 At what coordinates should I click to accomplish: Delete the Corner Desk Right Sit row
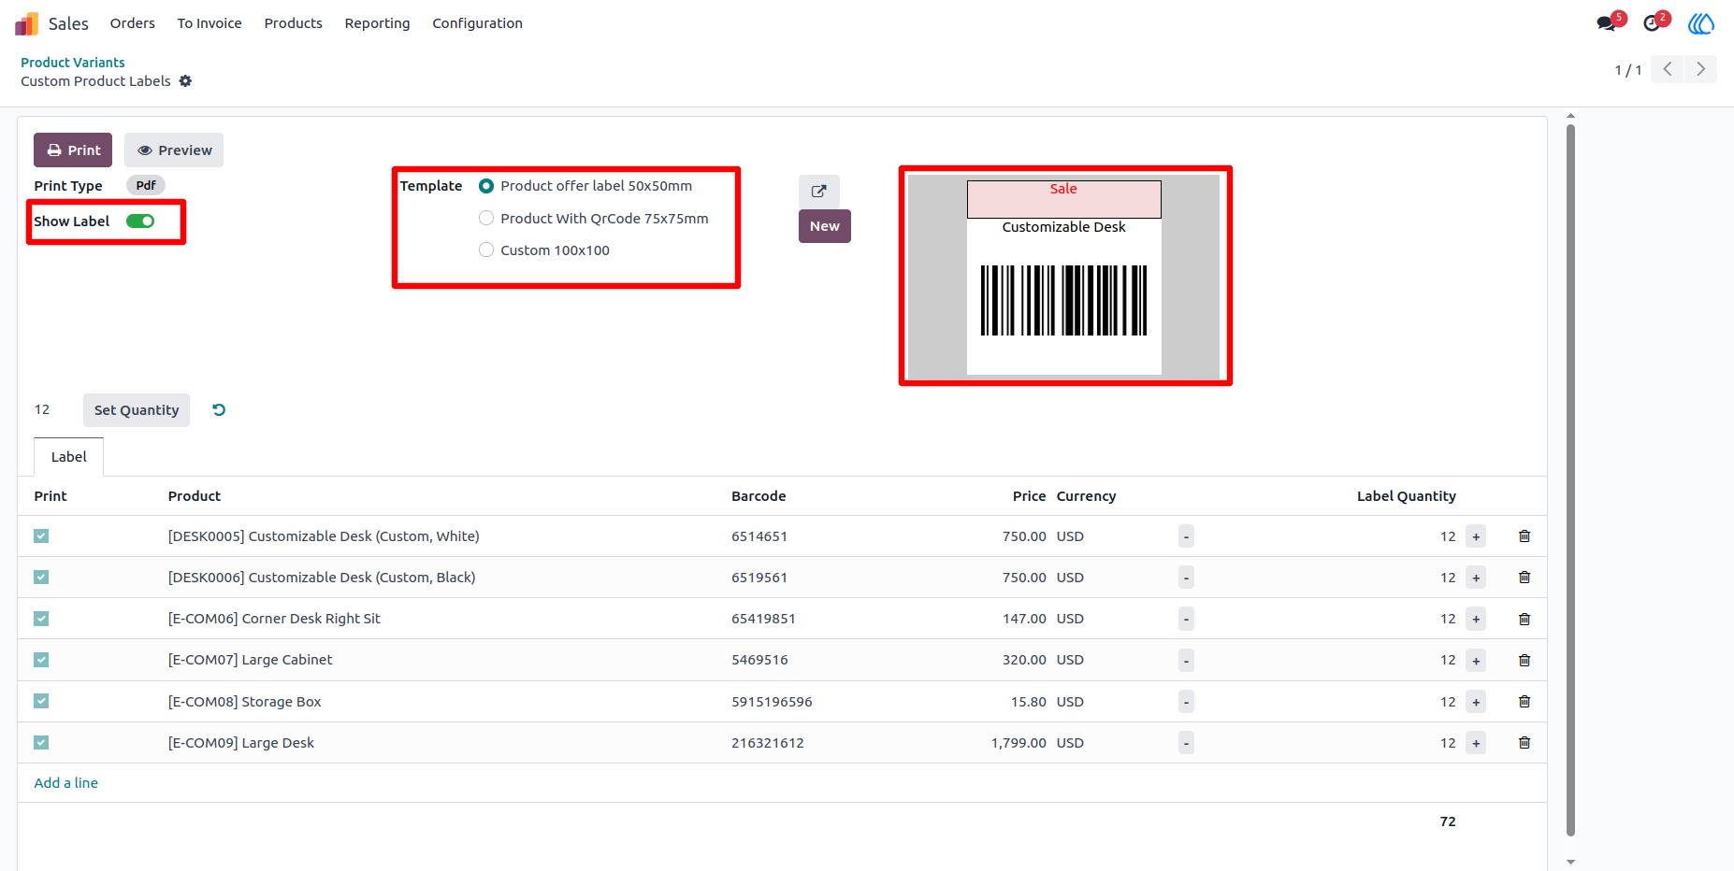click(1524, 619)
